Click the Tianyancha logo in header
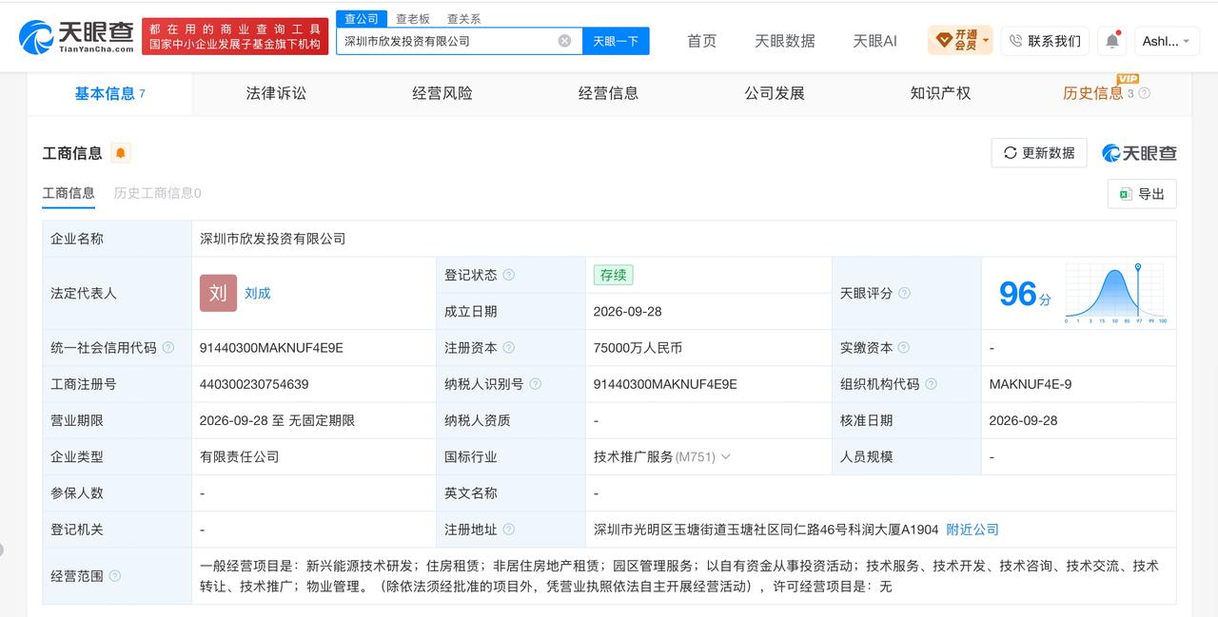The width and height of the screenshot is (1218, 617). [x=76, y=37]
